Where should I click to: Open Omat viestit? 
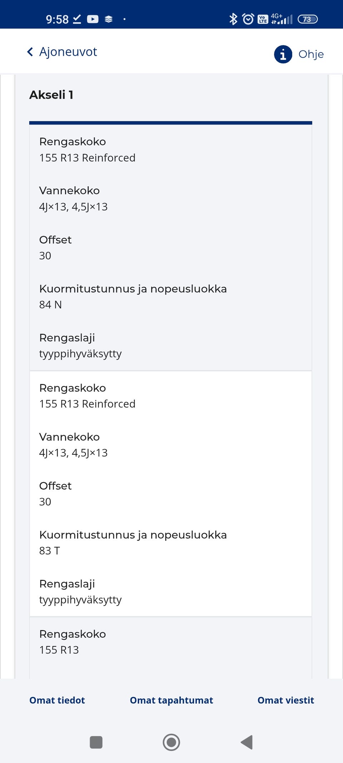[x=285, y=700]
